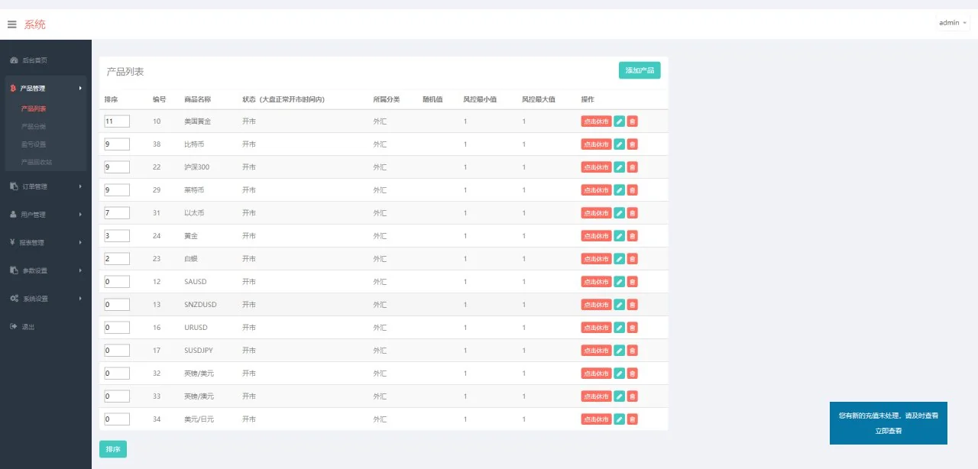Screen dimensions: 978x469
Task: Click the sort order field for SUSDJPY
Action: (x=117, y=351)
